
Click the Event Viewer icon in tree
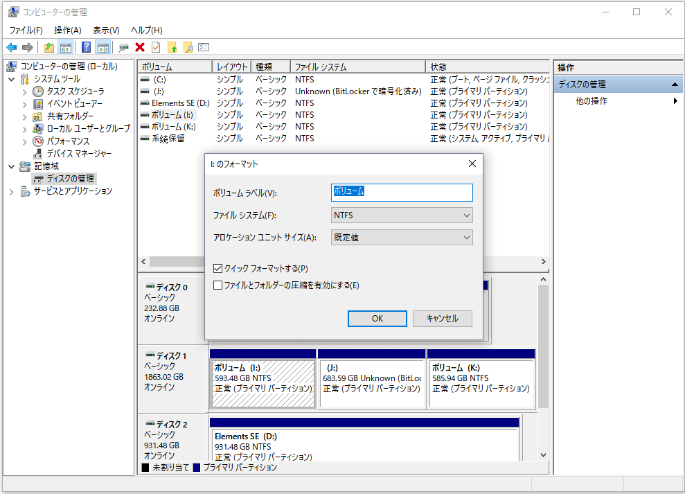point(38,104)
